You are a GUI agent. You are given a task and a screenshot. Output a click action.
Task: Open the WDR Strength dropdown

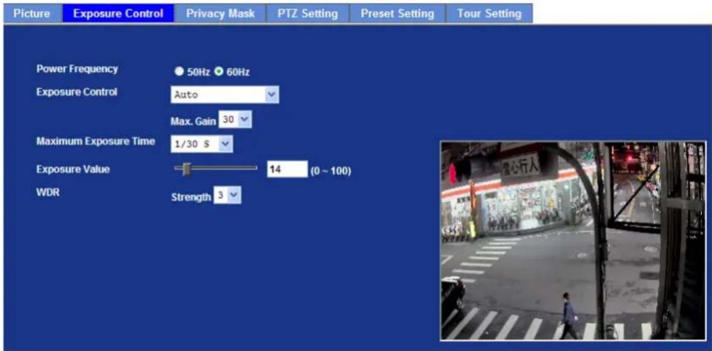click(228, 196)
